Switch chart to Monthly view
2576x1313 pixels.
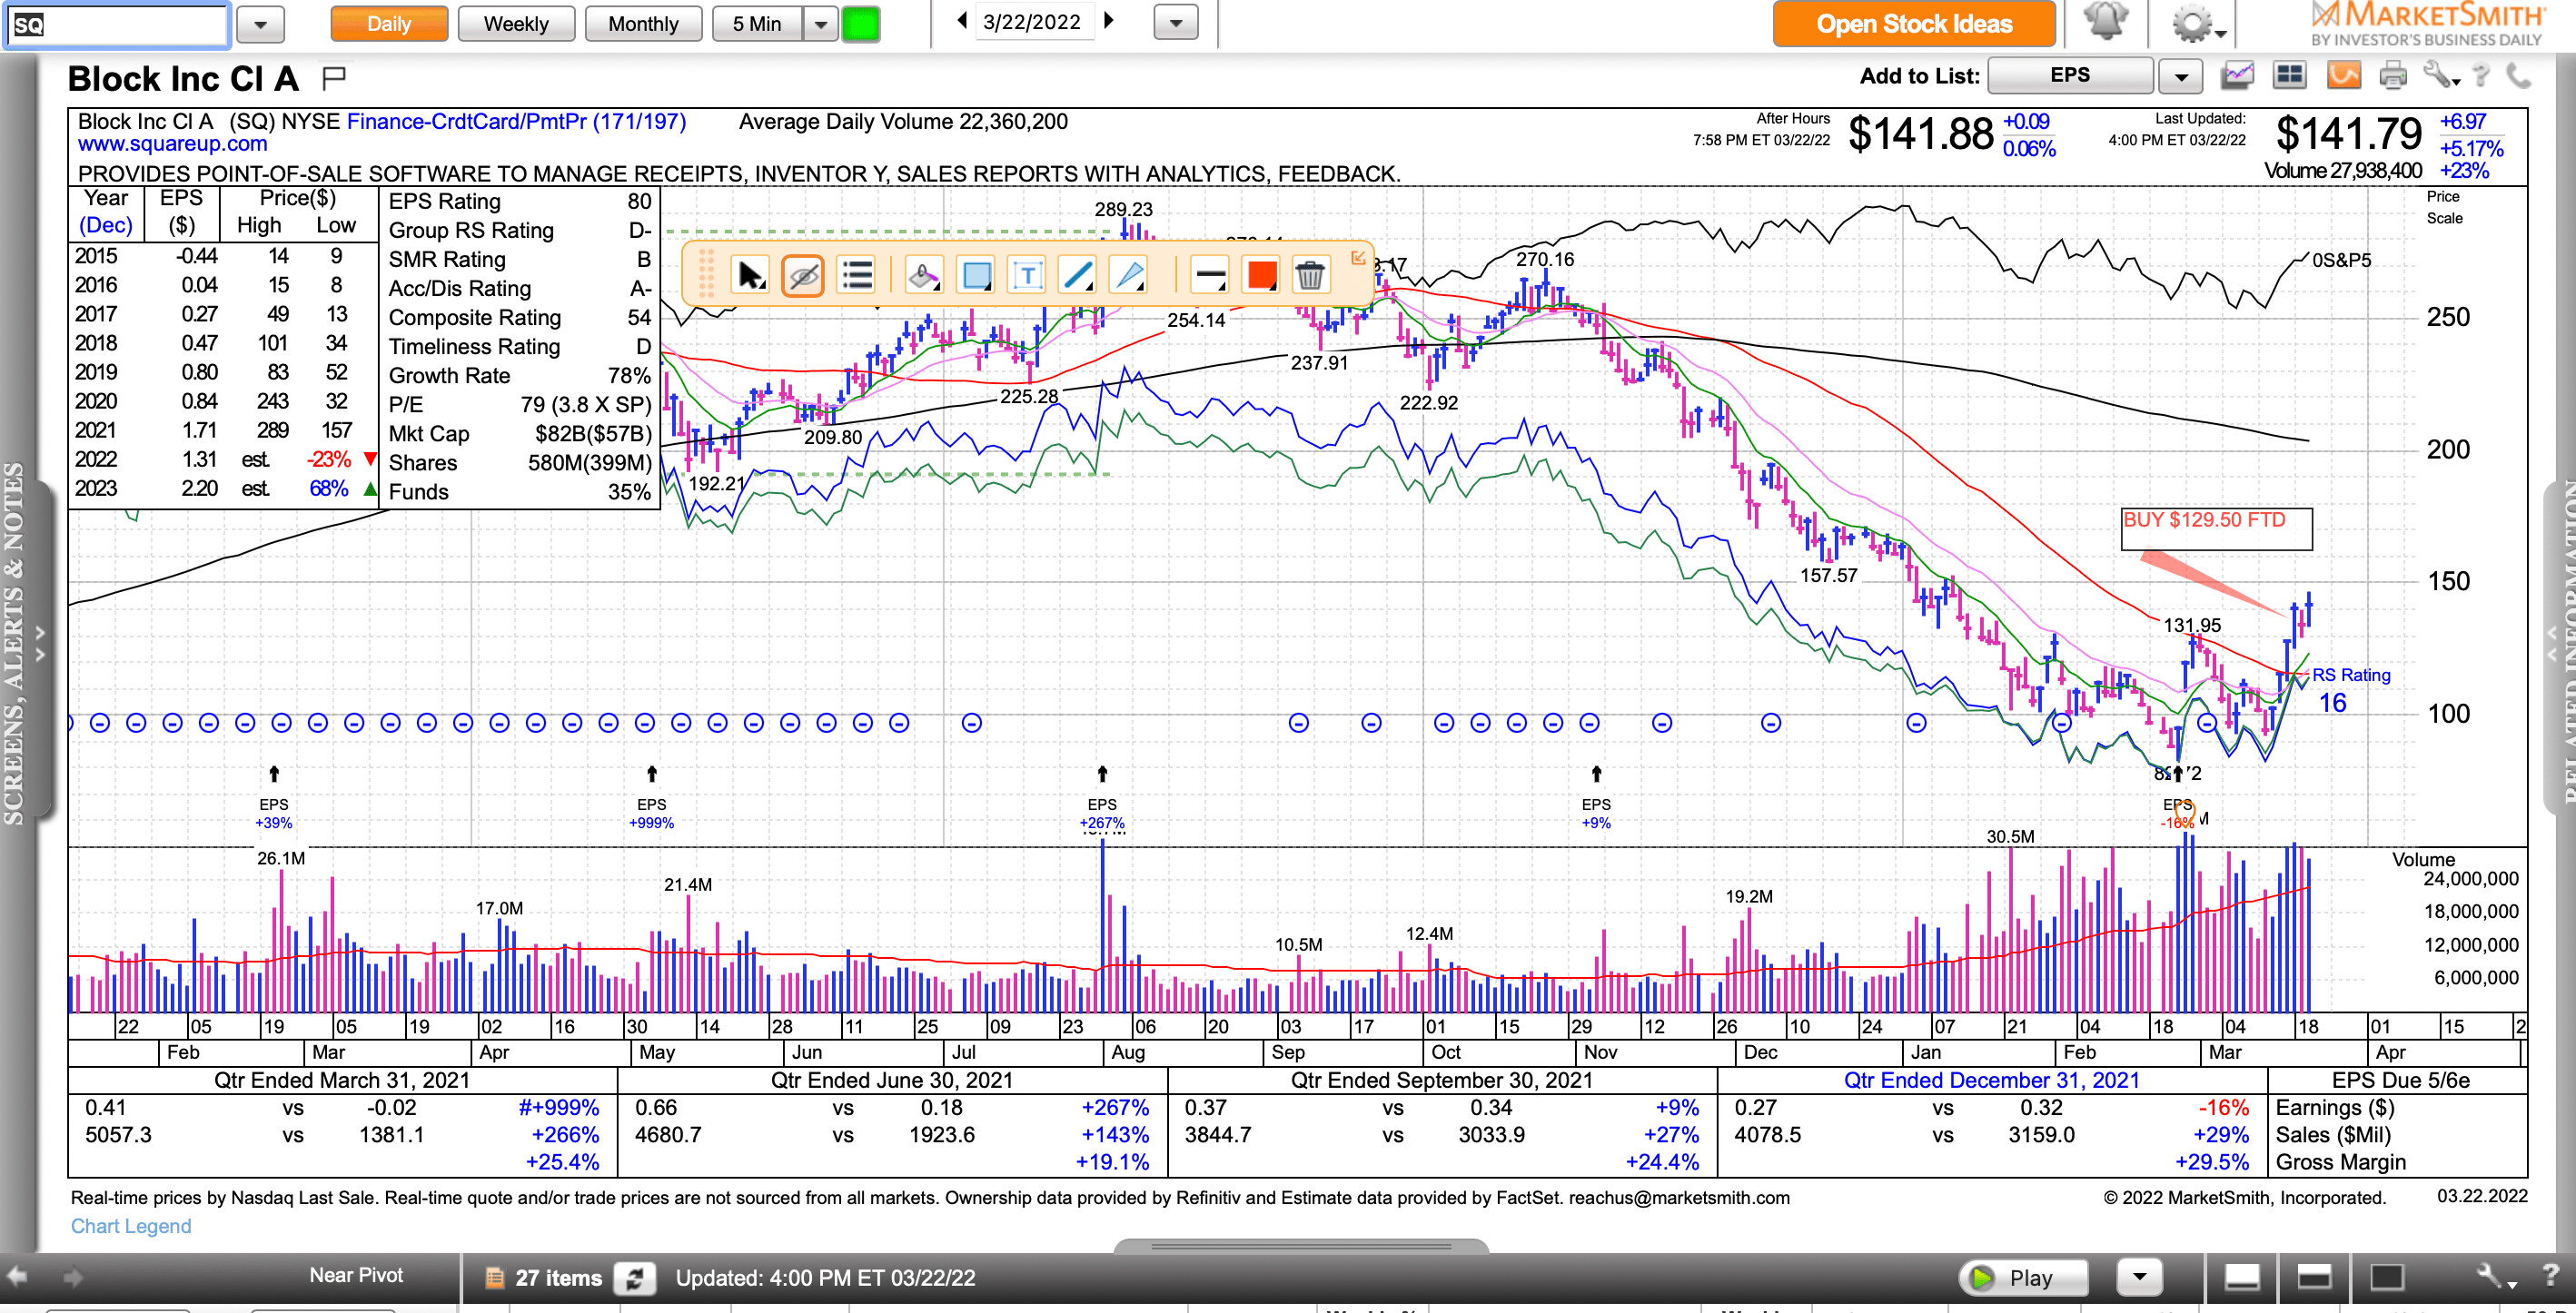[643, 24]
